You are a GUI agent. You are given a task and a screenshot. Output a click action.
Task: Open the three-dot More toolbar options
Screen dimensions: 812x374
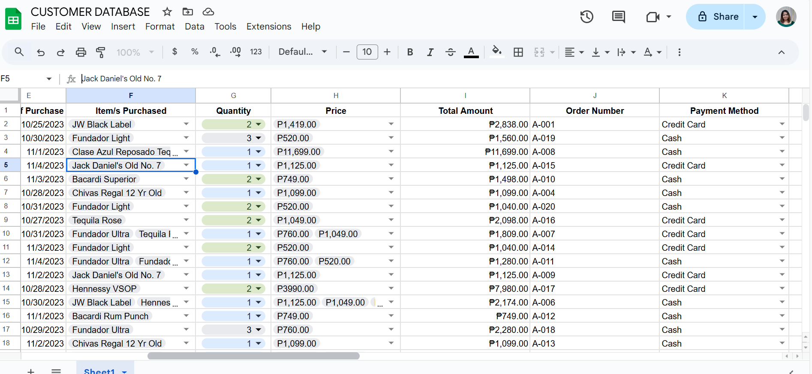tap(679, 52)
